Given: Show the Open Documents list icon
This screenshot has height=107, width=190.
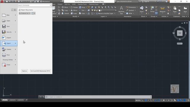Looking at the screenshot, I should pyautogui.click(x=15, y=10).
